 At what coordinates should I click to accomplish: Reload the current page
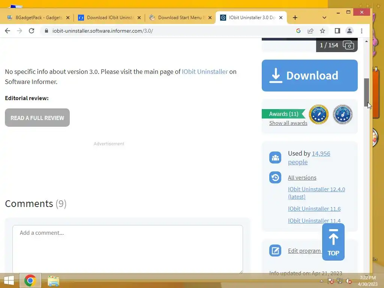pyautogui.click(x=31, y=31)
